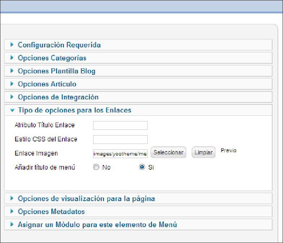The image size is (283, 243).
Task: Click the Estilo CSS del Enlace field
Action: [x=120, y=140]
